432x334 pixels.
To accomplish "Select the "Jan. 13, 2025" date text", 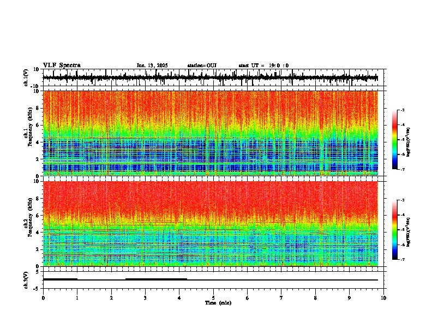I will coord(152,65).
